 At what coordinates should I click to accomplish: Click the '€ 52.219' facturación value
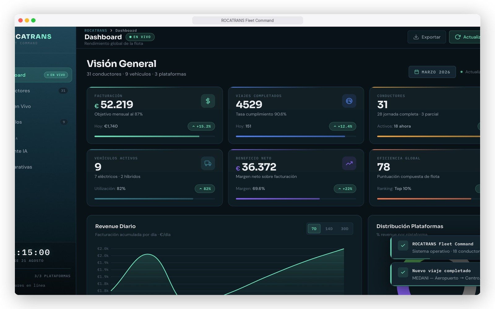coord(114,105)
